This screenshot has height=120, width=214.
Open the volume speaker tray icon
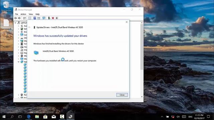(x=178, y=117)
